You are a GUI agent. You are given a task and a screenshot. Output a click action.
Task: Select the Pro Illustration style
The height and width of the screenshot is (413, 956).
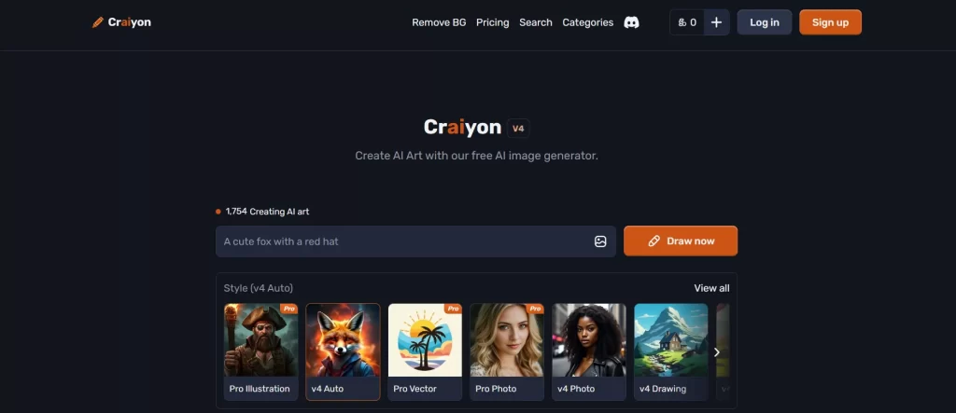261,351
